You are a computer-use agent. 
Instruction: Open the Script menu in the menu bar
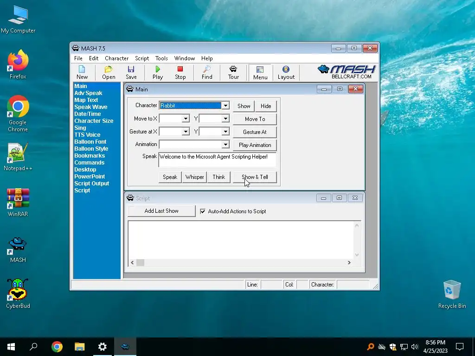point(142,58)
